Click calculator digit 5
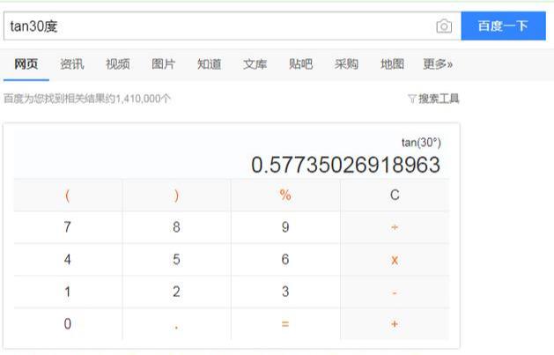 point(176,260)
